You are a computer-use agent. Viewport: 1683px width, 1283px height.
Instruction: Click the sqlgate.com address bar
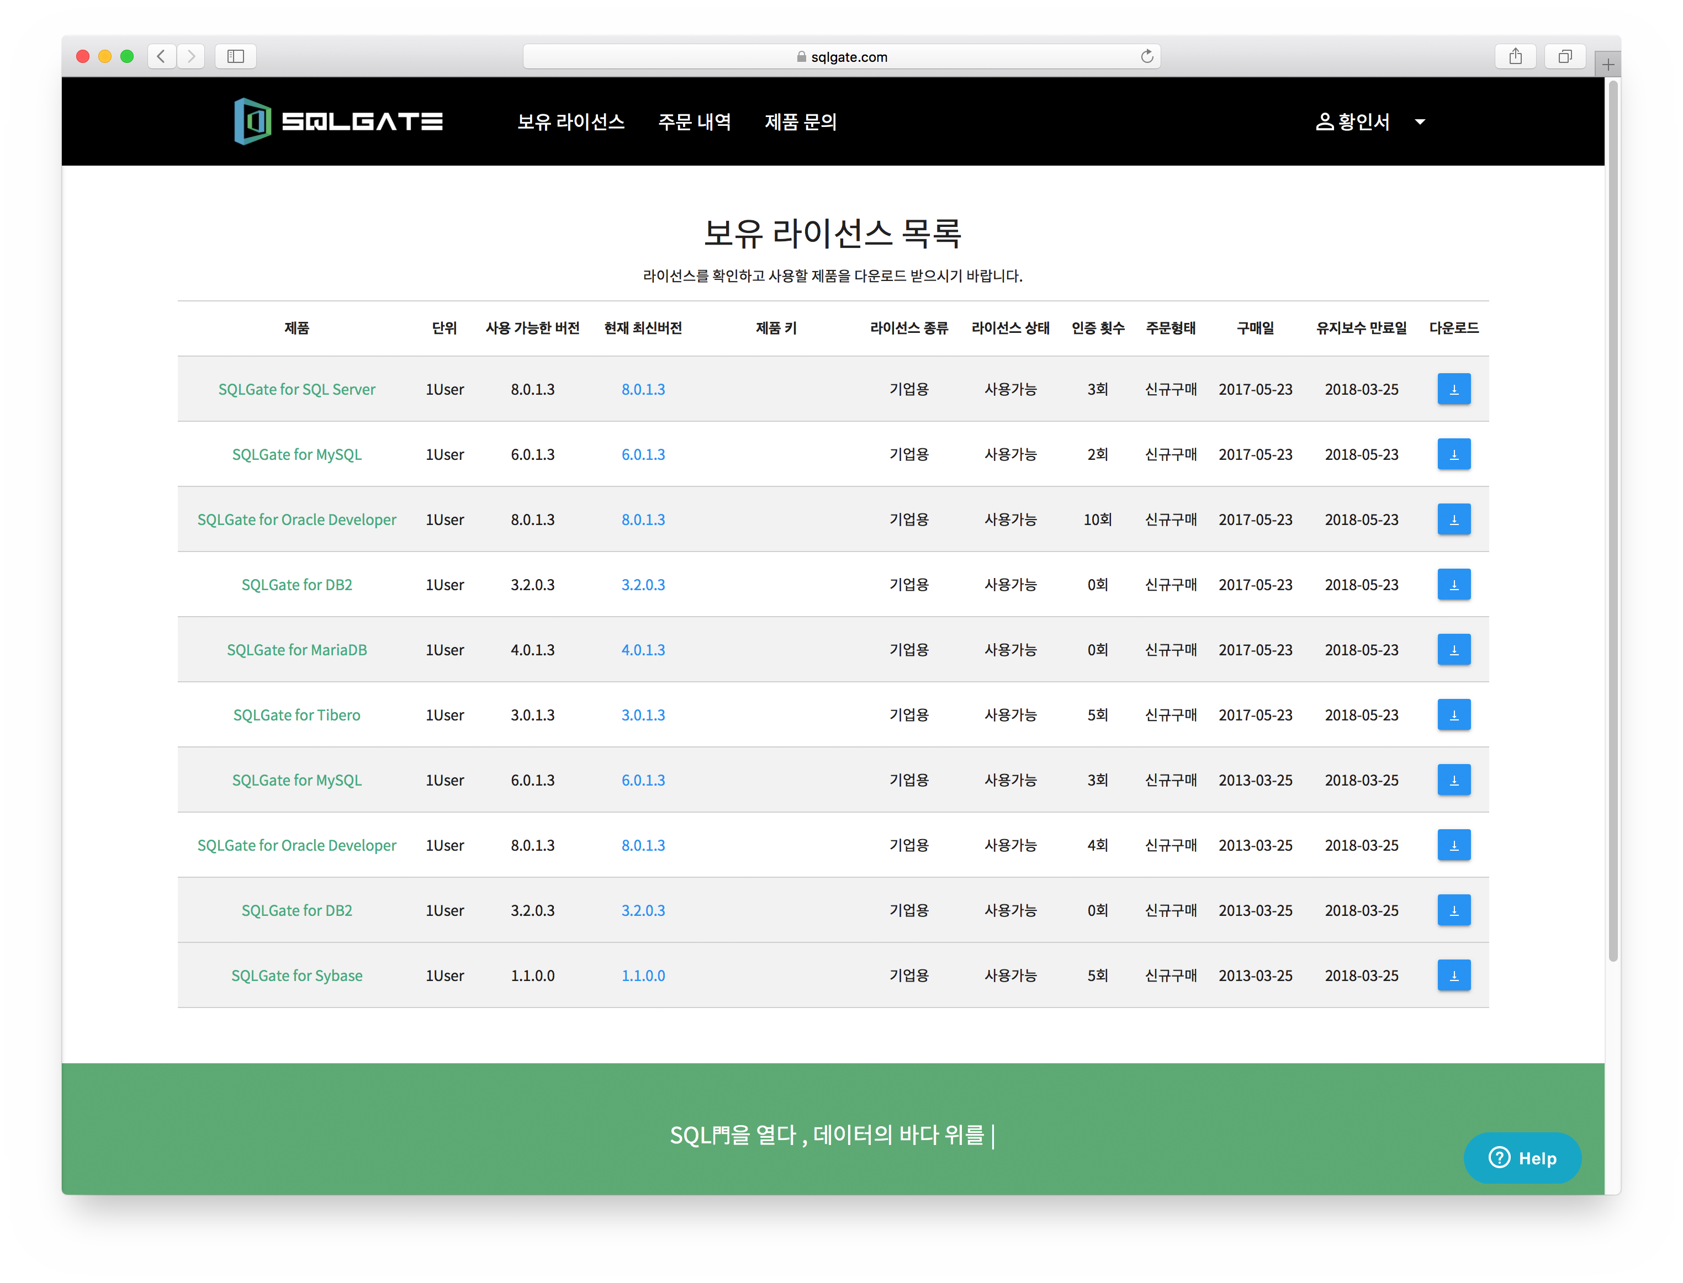click(x=841, y=56)
